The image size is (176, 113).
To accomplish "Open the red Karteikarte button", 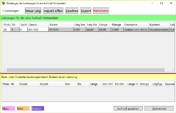I will [x=101, y=11].
